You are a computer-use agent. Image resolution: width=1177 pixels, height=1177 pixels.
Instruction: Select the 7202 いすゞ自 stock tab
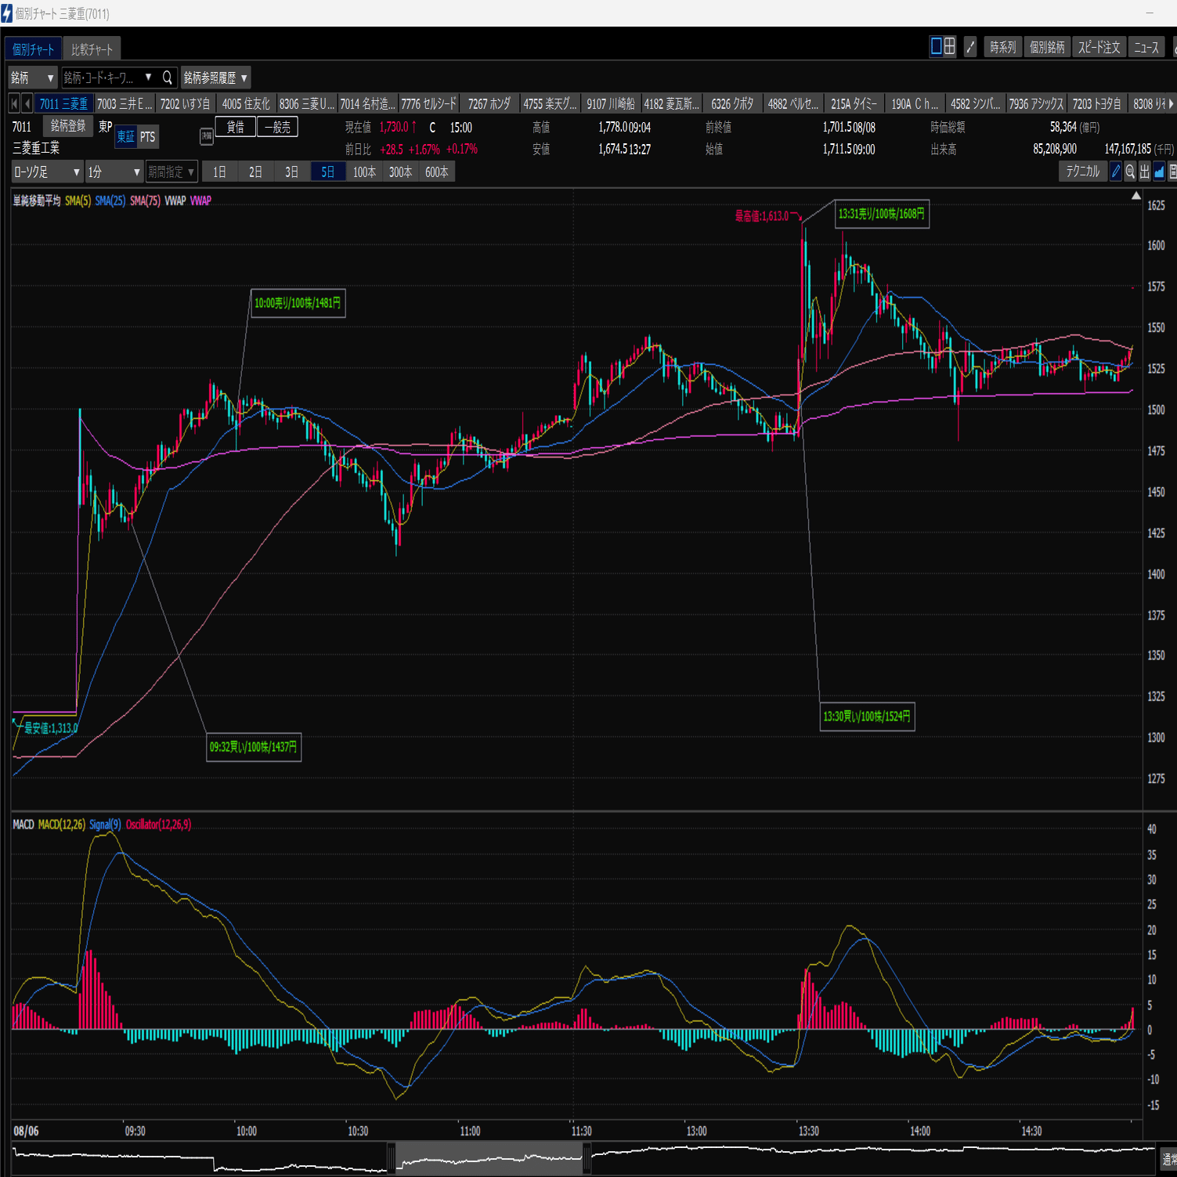click(x=186, y=103)
